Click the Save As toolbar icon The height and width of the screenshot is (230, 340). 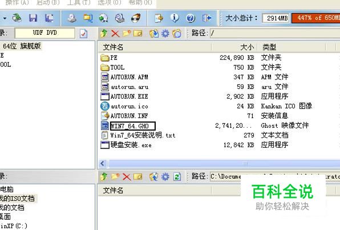(x=49, y=18)
